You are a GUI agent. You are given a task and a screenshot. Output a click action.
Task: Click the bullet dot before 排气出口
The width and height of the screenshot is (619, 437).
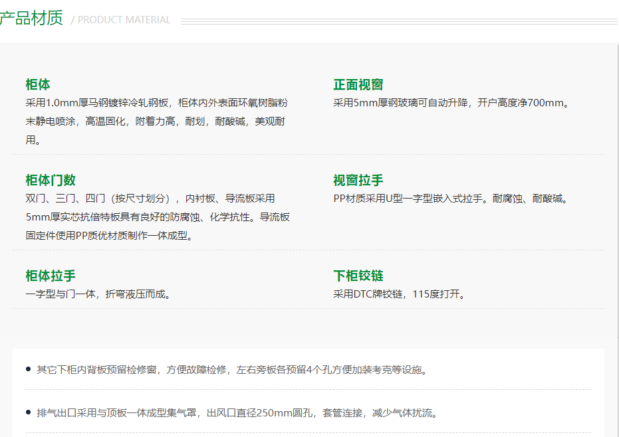(x=29, y=412)
